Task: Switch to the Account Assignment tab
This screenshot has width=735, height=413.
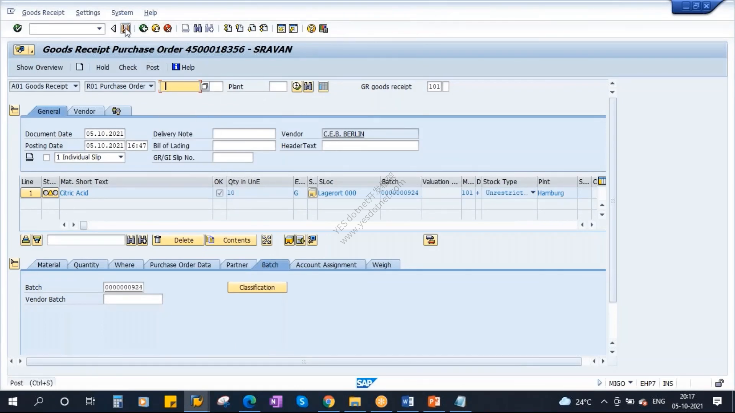Action: click(326, 265)
